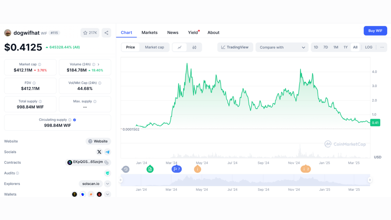Open the orange sunburst wallet icon
Viewport: 391px width, 220px height.
pos(91,194)
